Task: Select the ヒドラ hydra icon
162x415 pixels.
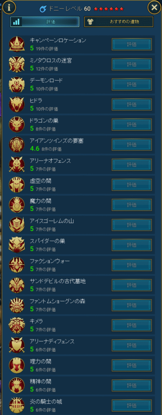Action: (x=17, y=104)
